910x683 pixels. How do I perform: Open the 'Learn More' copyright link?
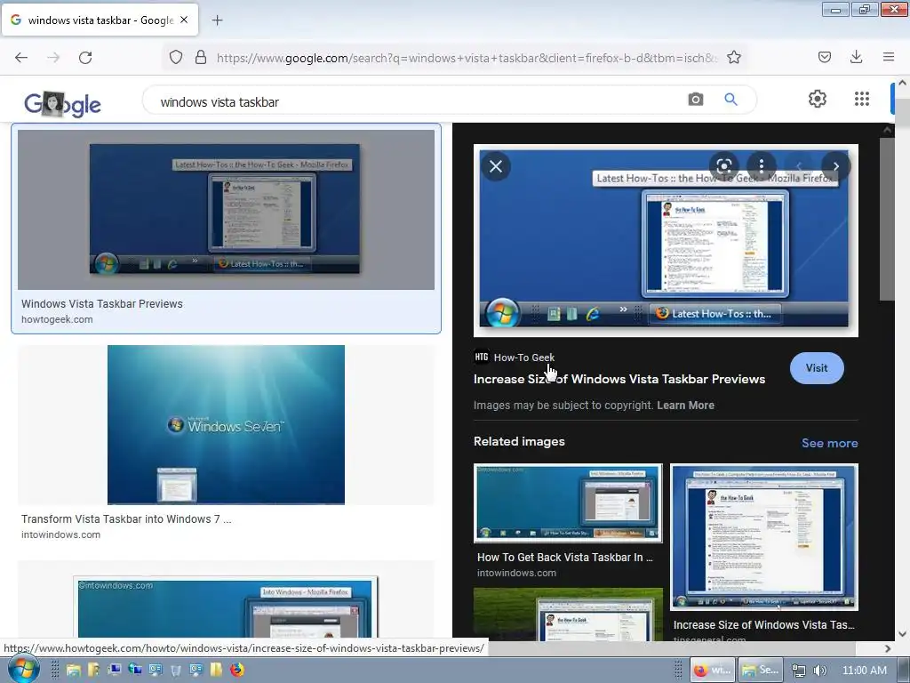[685, 406]
